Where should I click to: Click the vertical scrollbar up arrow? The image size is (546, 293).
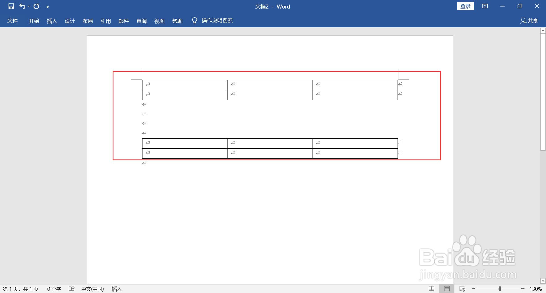point(543,30)
